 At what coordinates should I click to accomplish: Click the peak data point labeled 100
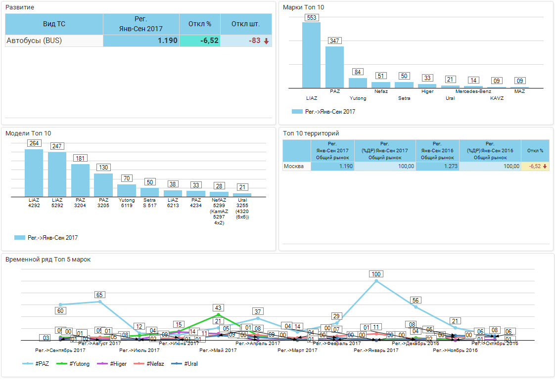tap(376, 281)
